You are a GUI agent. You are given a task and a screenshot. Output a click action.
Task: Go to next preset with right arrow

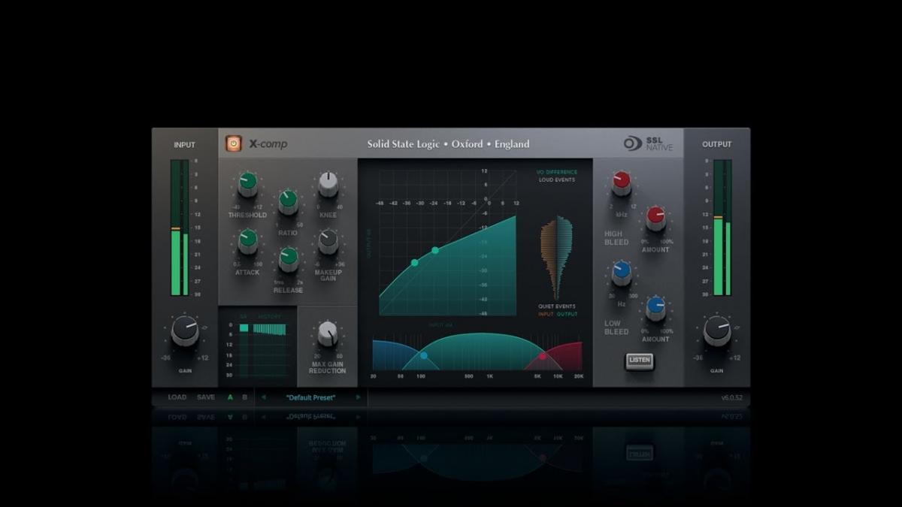click(x=358, y=397)
